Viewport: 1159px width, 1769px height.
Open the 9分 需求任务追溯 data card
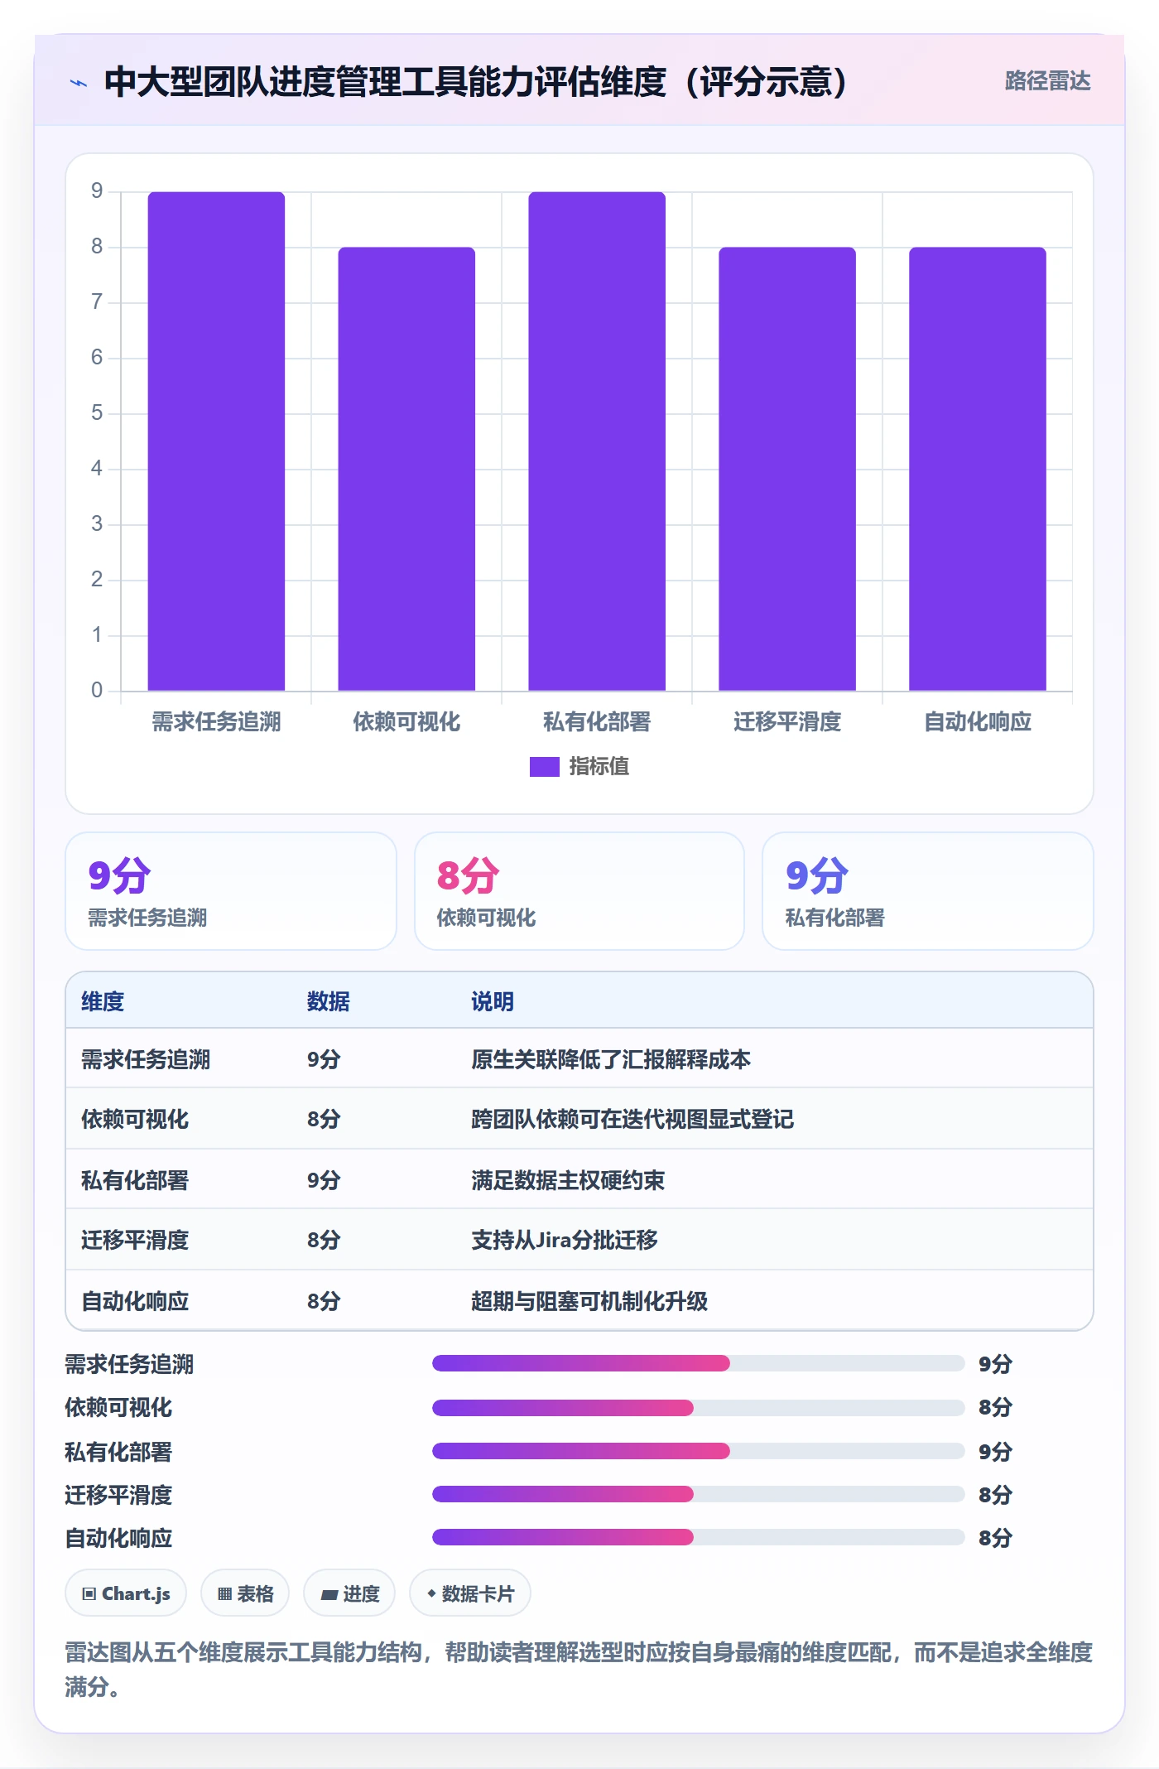pyautogui.click(x=231, y=891)
